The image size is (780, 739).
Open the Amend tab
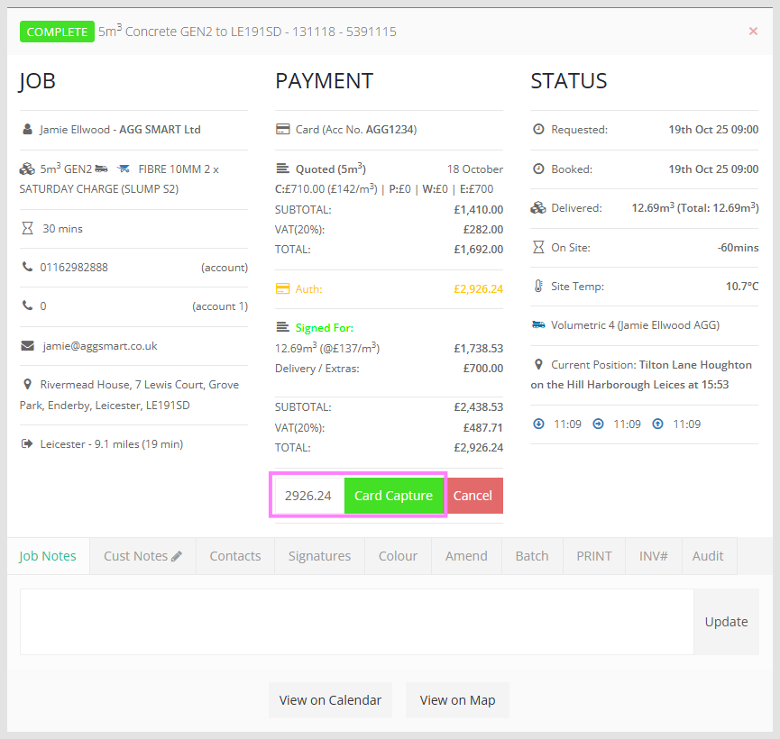pyautogui.click(x=466, y=556)
